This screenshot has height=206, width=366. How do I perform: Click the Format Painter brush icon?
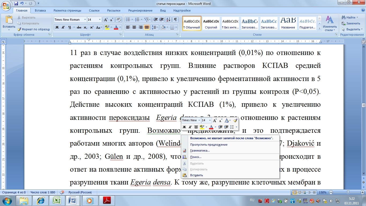click(19, 29)
